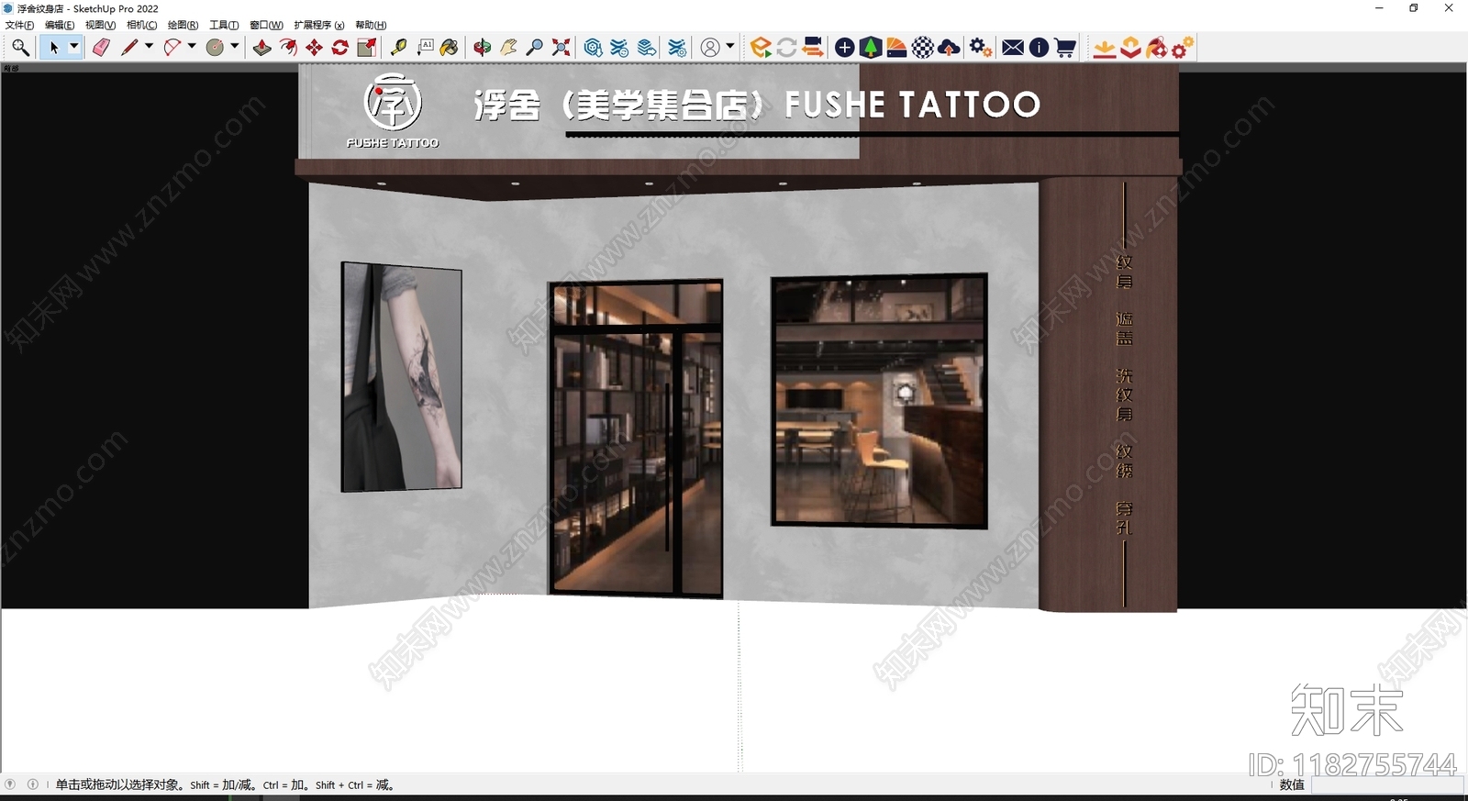Click the user account icon
1468x801 pixels.
point(710,48)
